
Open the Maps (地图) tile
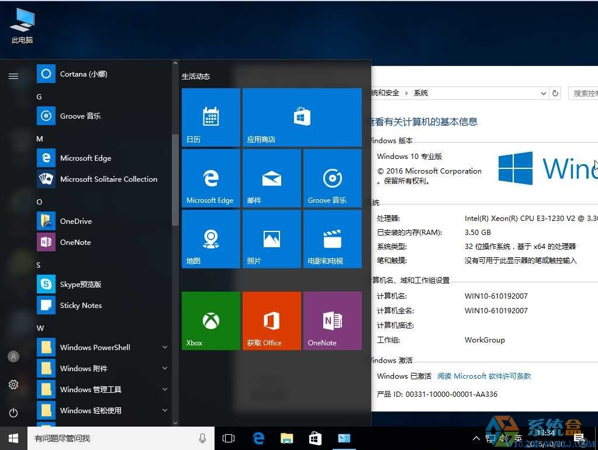click(210, 238)
